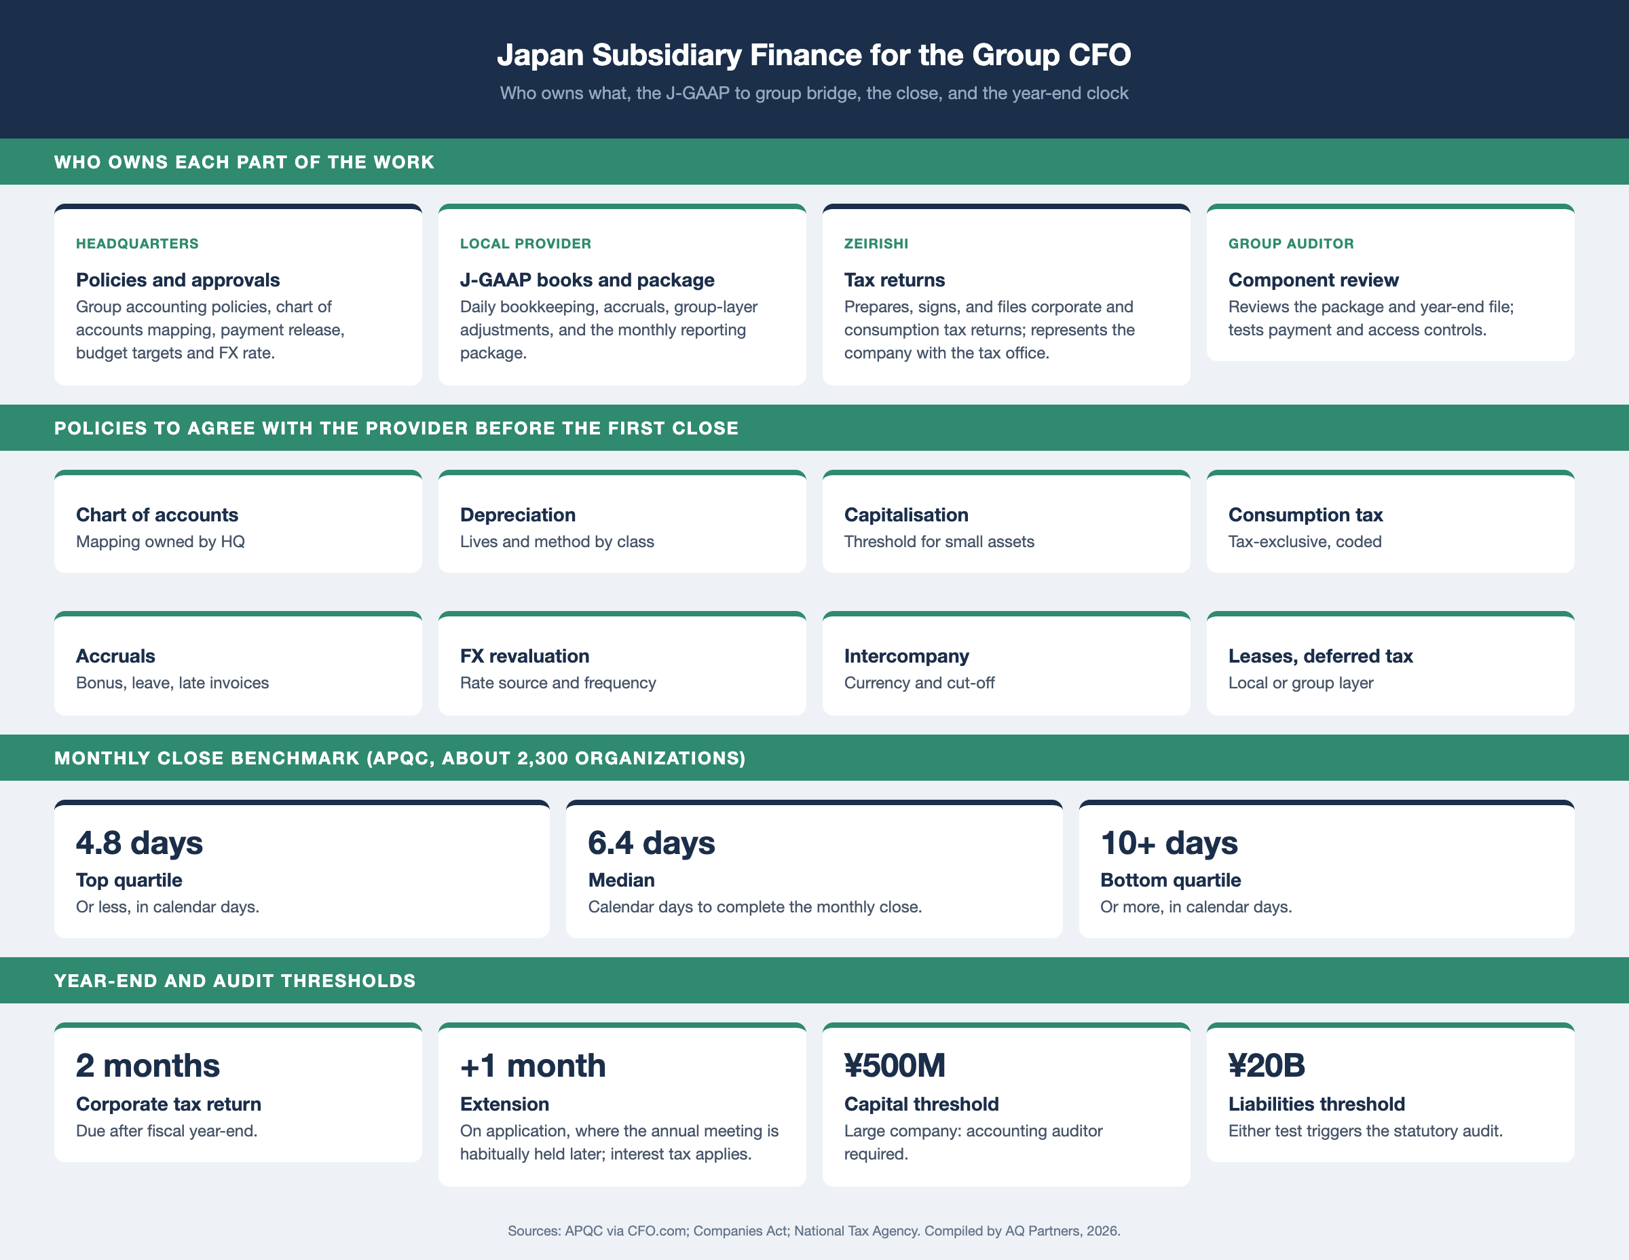The height and width of the screenshot is (1260, 1629).
Task: Select the "2 months" figure
Action: pos(148,1065)
